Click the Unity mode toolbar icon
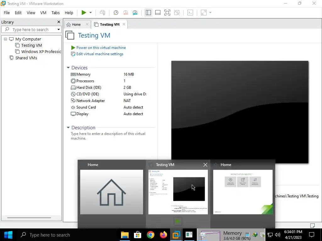Image resolution: width=322 pixels, height=241 pixels. [177, 13]
